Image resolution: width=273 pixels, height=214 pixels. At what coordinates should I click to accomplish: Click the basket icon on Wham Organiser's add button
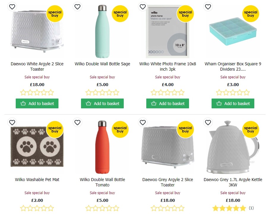[219, 103]
